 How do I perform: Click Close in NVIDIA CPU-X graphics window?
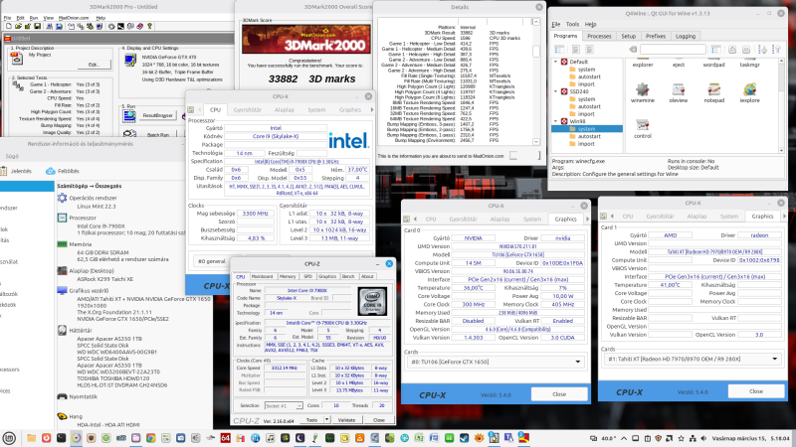tap(559, 393)
